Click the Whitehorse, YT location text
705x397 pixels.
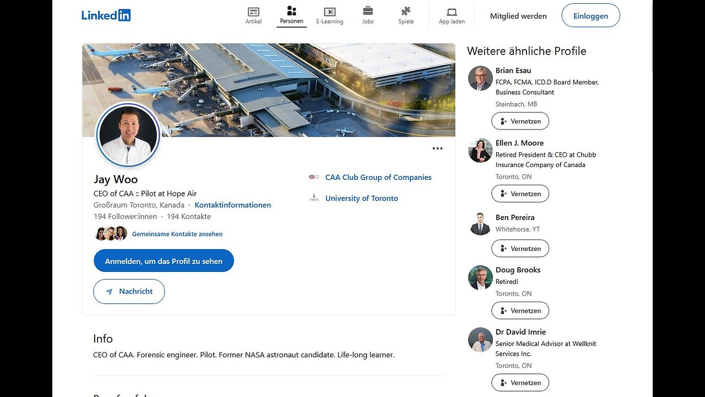[517, 229]
